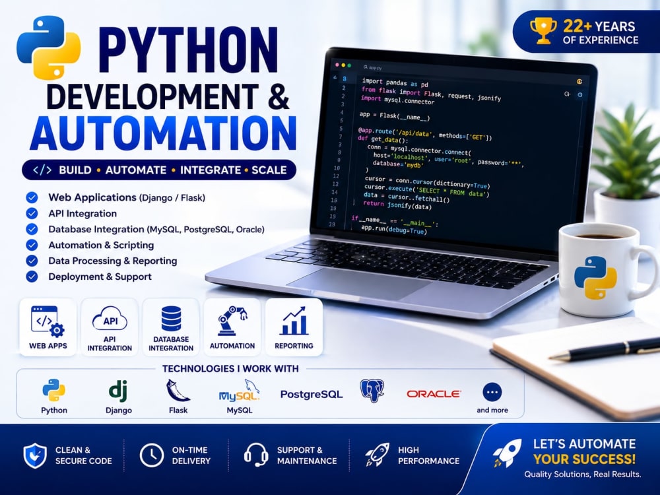660x495 pixels.
Task: Click the Django dj logo
Action: click(118, 391)
